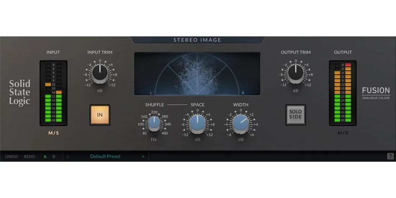This screenshot has height=198, width=396.
Task: Click the Shuffle frequency knob
Action: click(x=154, y=123)
